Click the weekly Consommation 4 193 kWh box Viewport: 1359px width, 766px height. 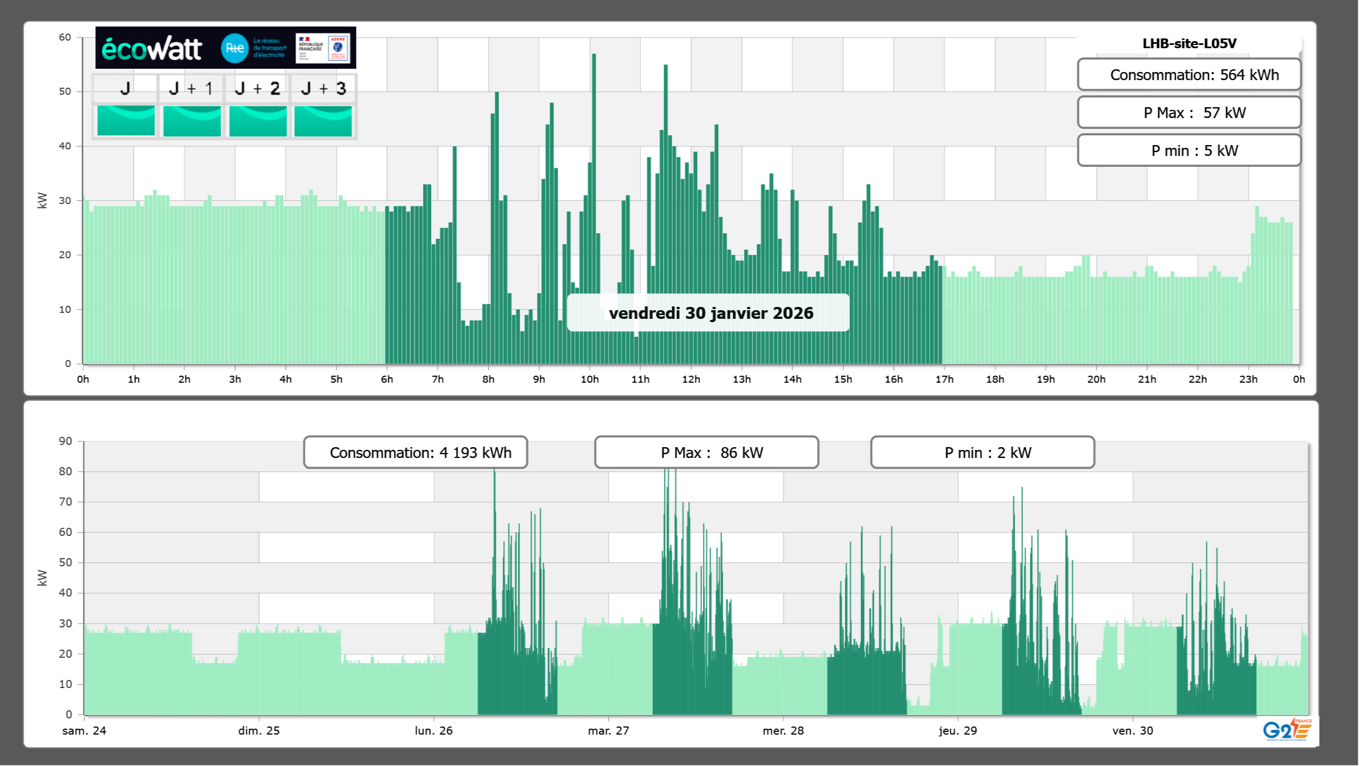415,453
